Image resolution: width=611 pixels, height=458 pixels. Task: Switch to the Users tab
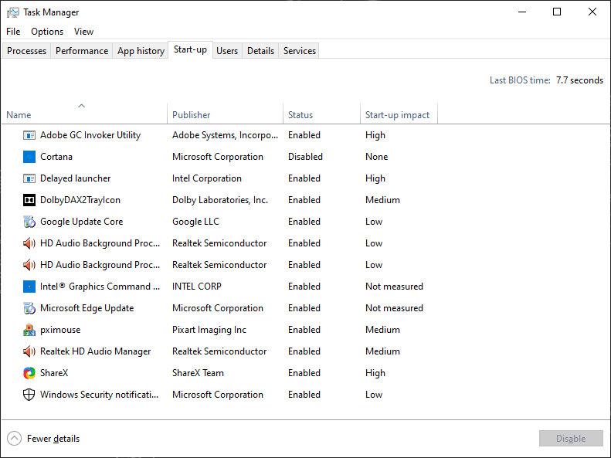[227, 51]
